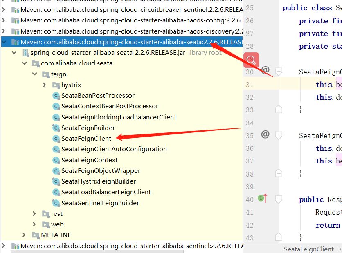This screenshot has width=342, height=253.
Task: Click the web package folder icon
Action: (46, 224)
